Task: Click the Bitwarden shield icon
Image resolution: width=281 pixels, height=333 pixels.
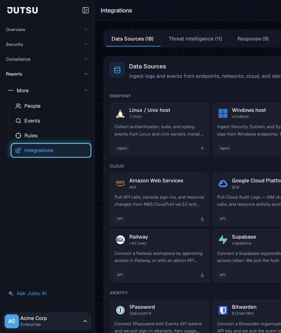Action: 223,310
